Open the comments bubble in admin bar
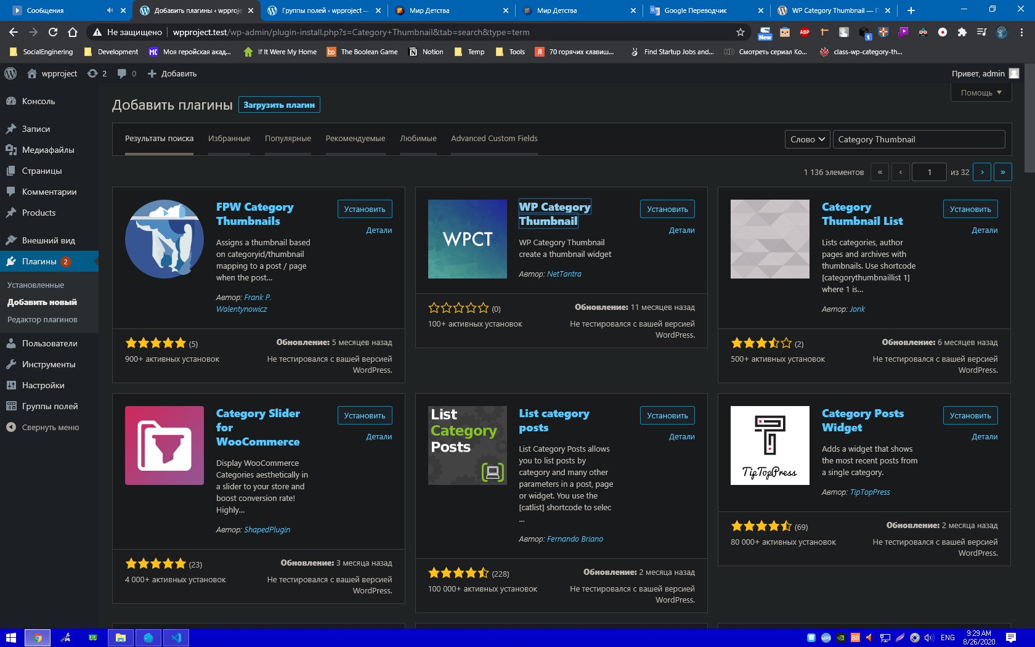The image size is (1035, 647). 126,73
